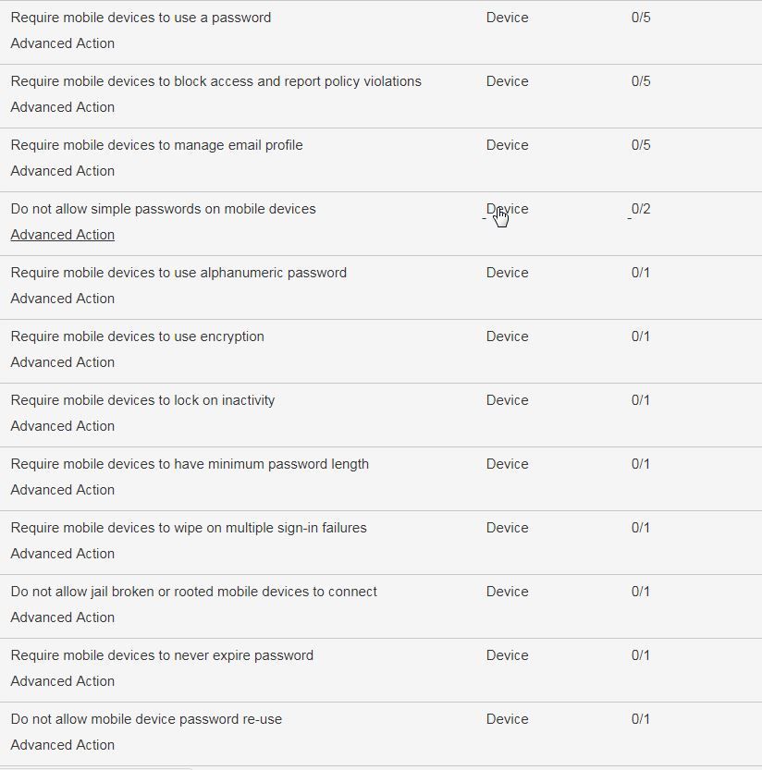Select the block access policy row
Viewport: 762px width, 770px height.
pyautogui.click(x=215, y=81)
